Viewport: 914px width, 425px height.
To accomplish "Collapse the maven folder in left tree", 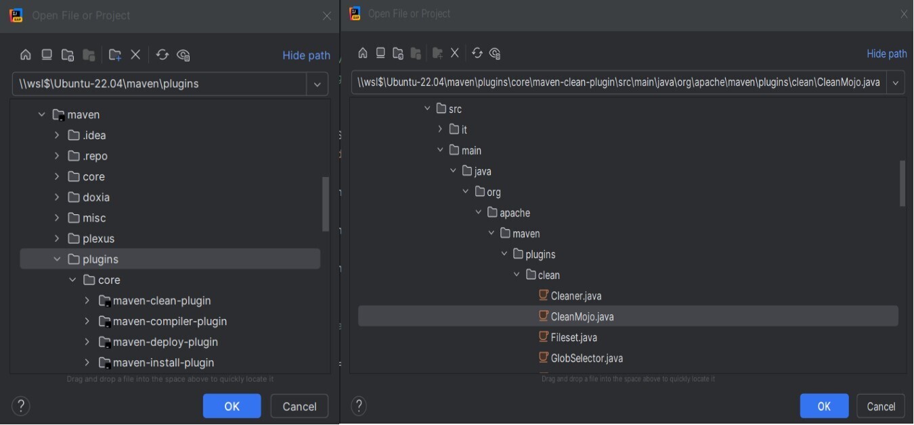I will click(x=42, y=115).
